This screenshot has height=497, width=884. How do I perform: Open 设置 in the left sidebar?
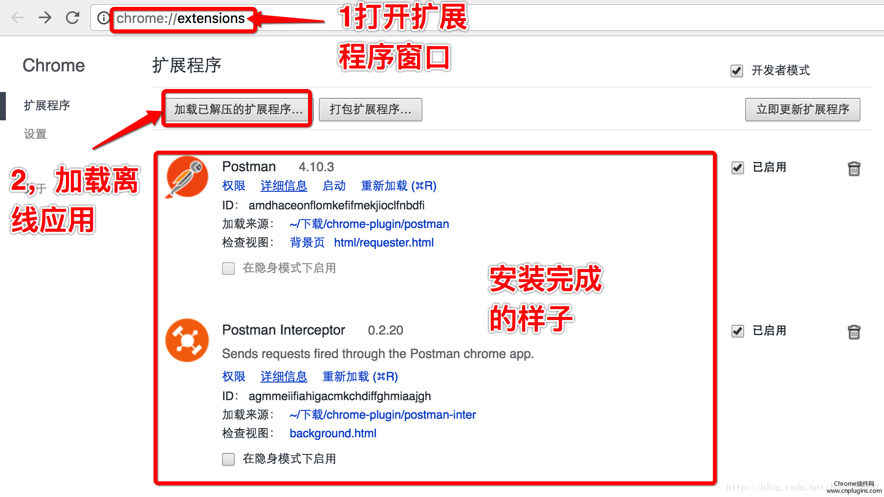pyautogui.click(x=35, y=134)
